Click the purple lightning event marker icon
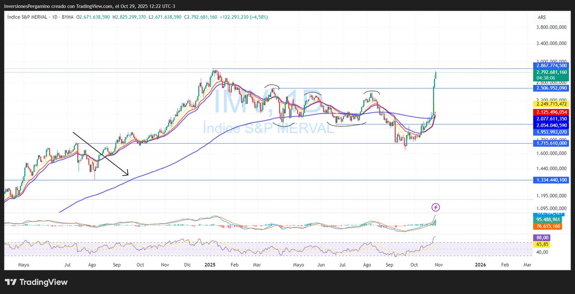The image size is (575, 294). click(x=436, y=207)
